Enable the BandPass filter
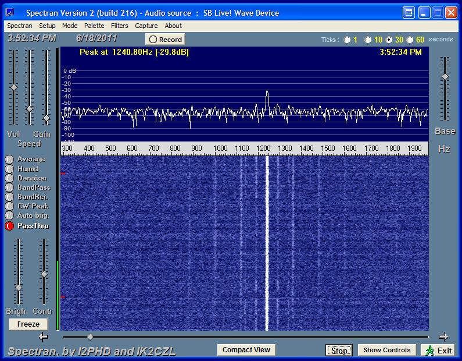 9,187
